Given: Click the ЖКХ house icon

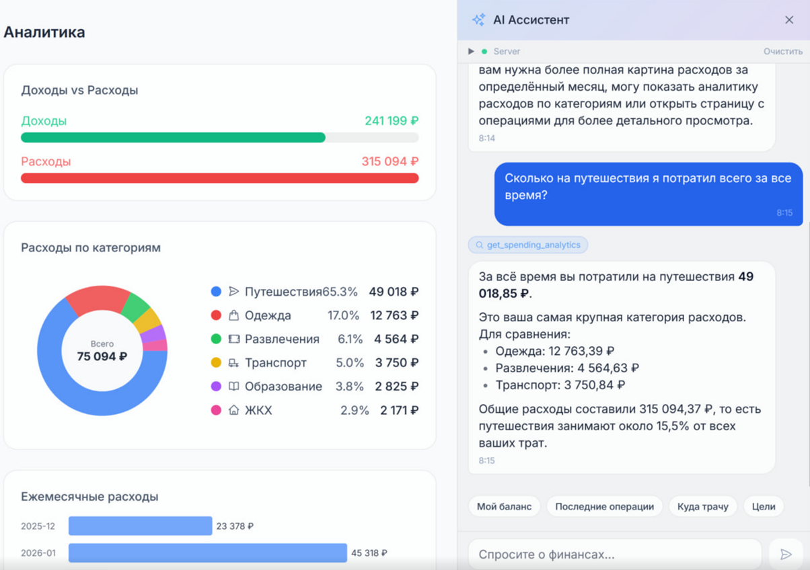Looking at the screenshot, I should [233, 410].
